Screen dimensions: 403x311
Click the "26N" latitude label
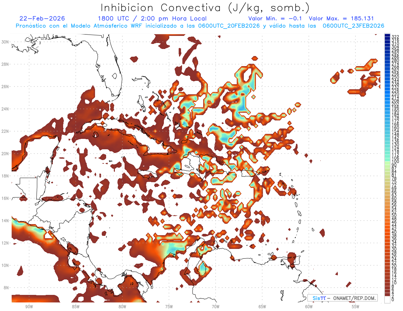[5, 86]
